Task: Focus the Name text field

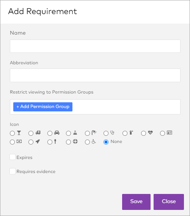Action: 95,46
